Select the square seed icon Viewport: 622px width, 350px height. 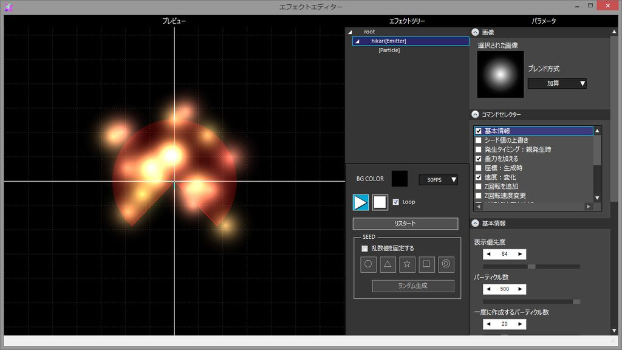pyautogui.click(x=426, y=264)
